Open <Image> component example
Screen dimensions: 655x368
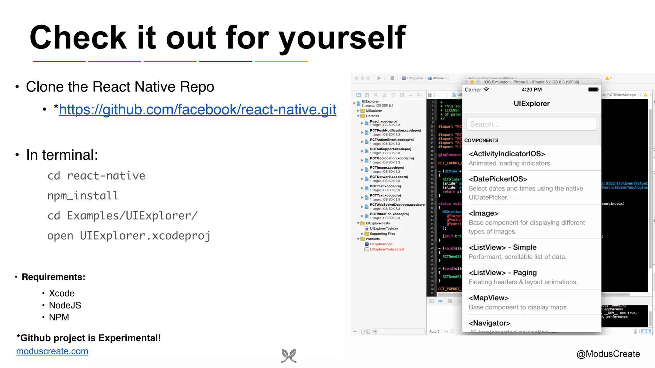click(x=532, y=222)
